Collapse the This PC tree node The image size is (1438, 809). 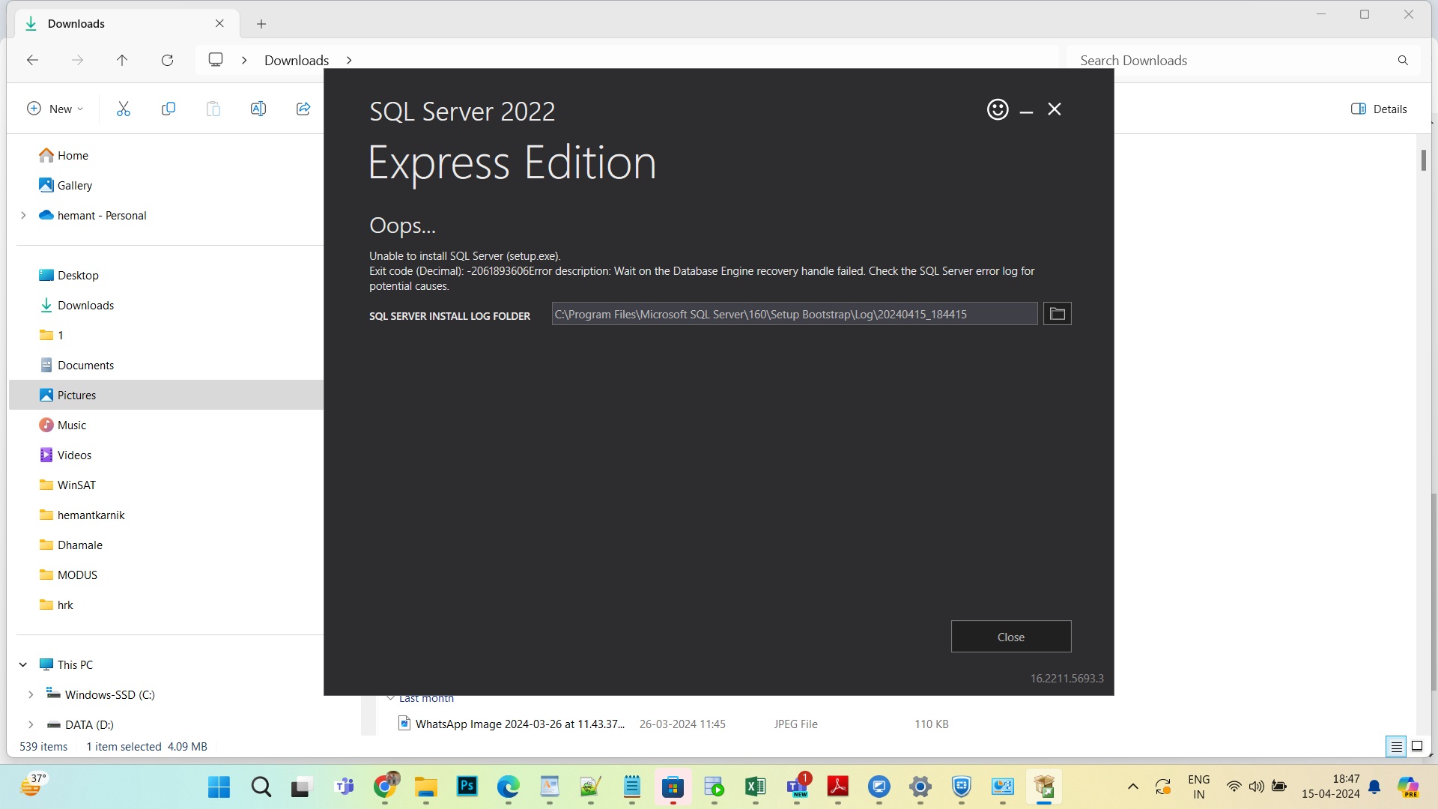(23, 664)
